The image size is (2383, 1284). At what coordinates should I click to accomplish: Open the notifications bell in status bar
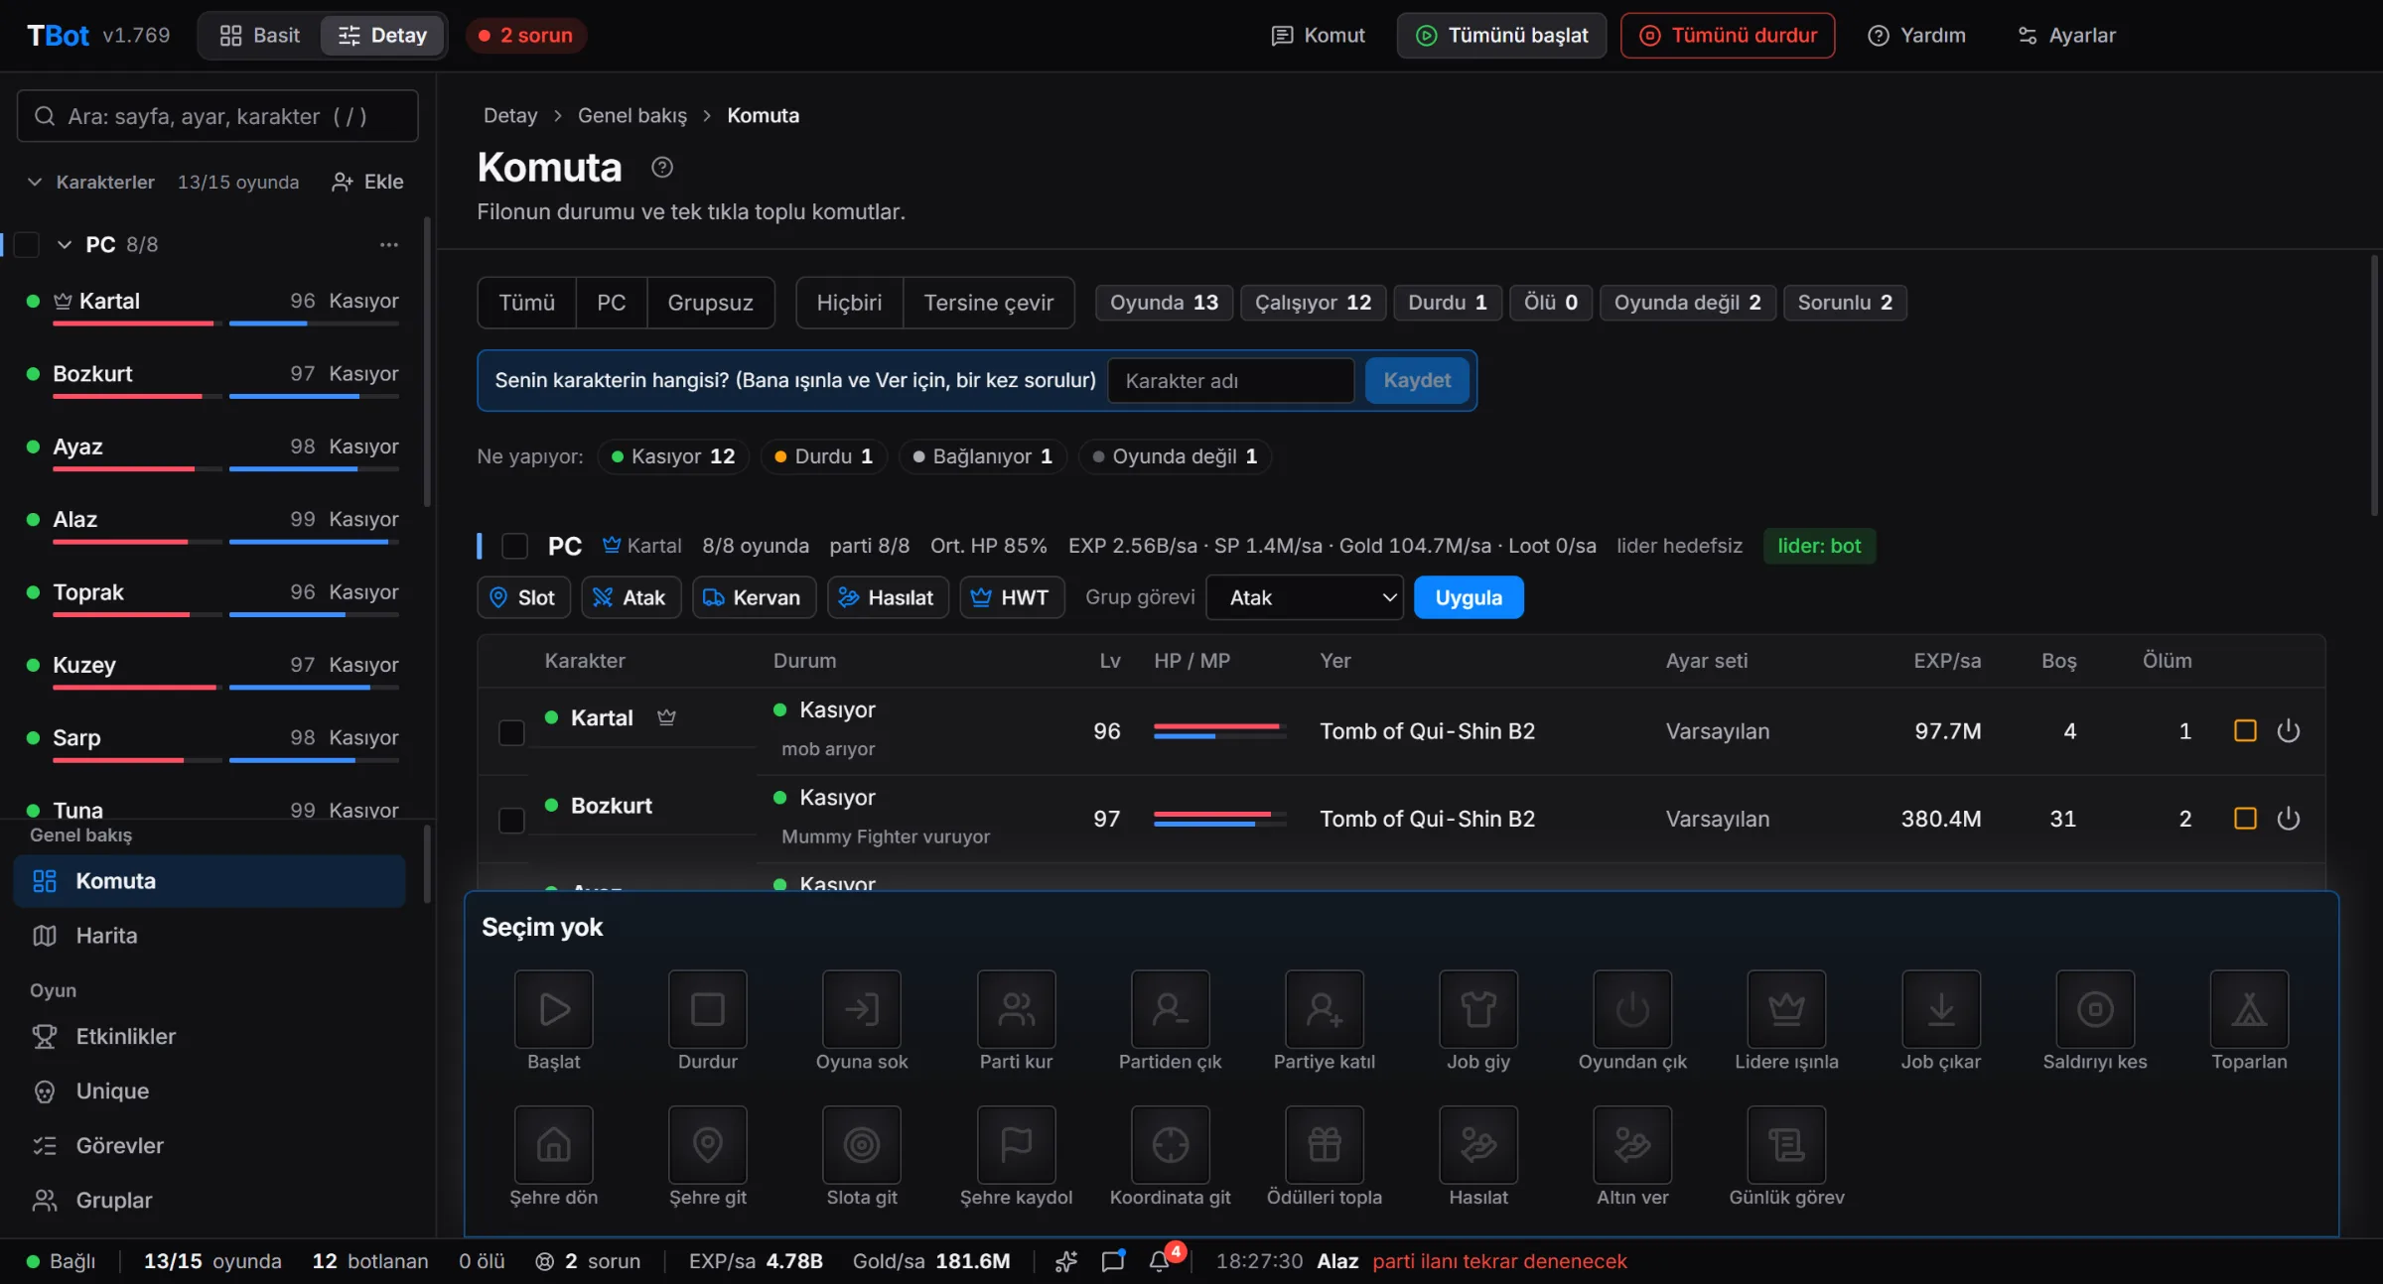[1159, 1261]
